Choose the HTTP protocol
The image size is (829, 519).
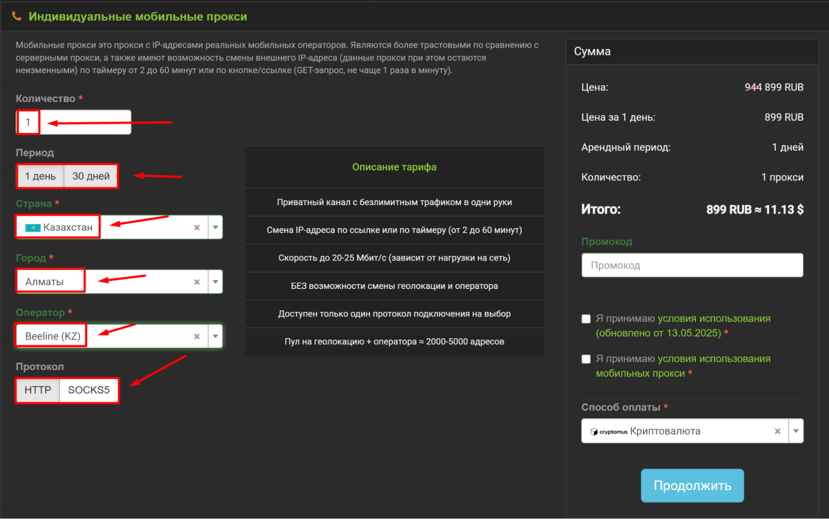pyautogui.click(x=38, y=390)
